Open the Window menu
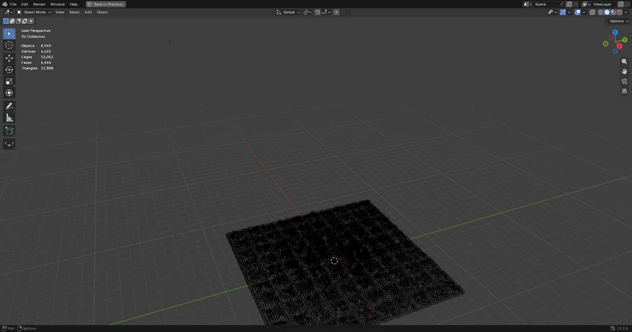The width and height of the screenshot is (632, 332). pos(58,4)
